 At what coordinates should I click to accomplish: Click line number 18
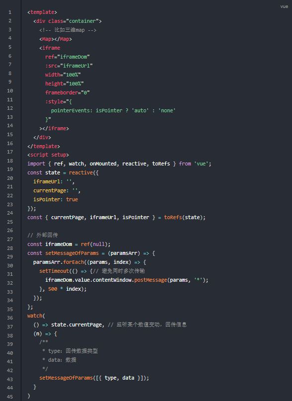point(10,160)
